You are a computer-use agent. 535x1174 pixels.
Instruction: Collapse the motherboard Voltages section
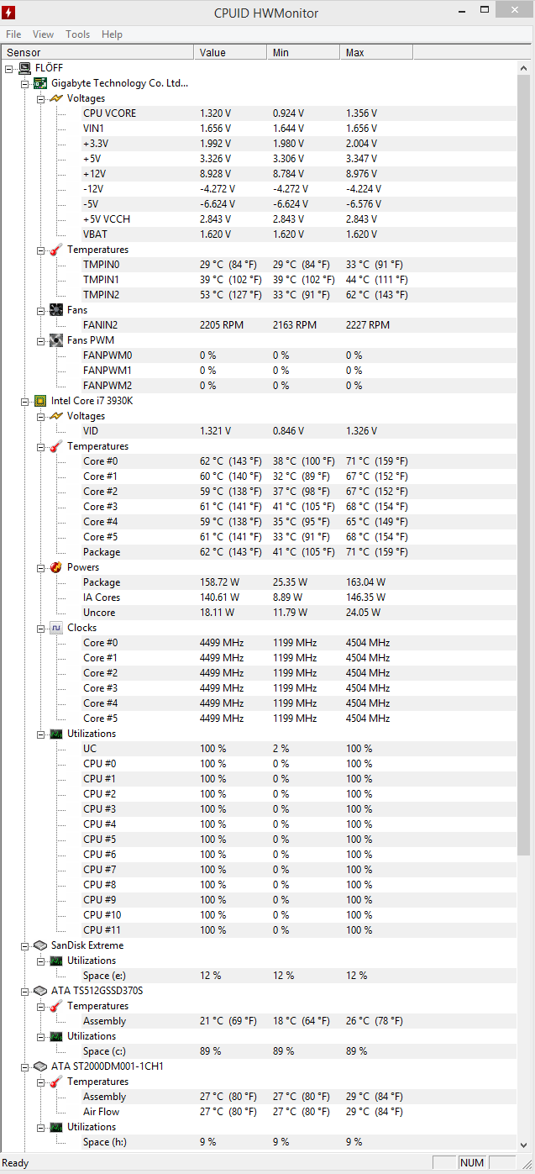point(41,98)
